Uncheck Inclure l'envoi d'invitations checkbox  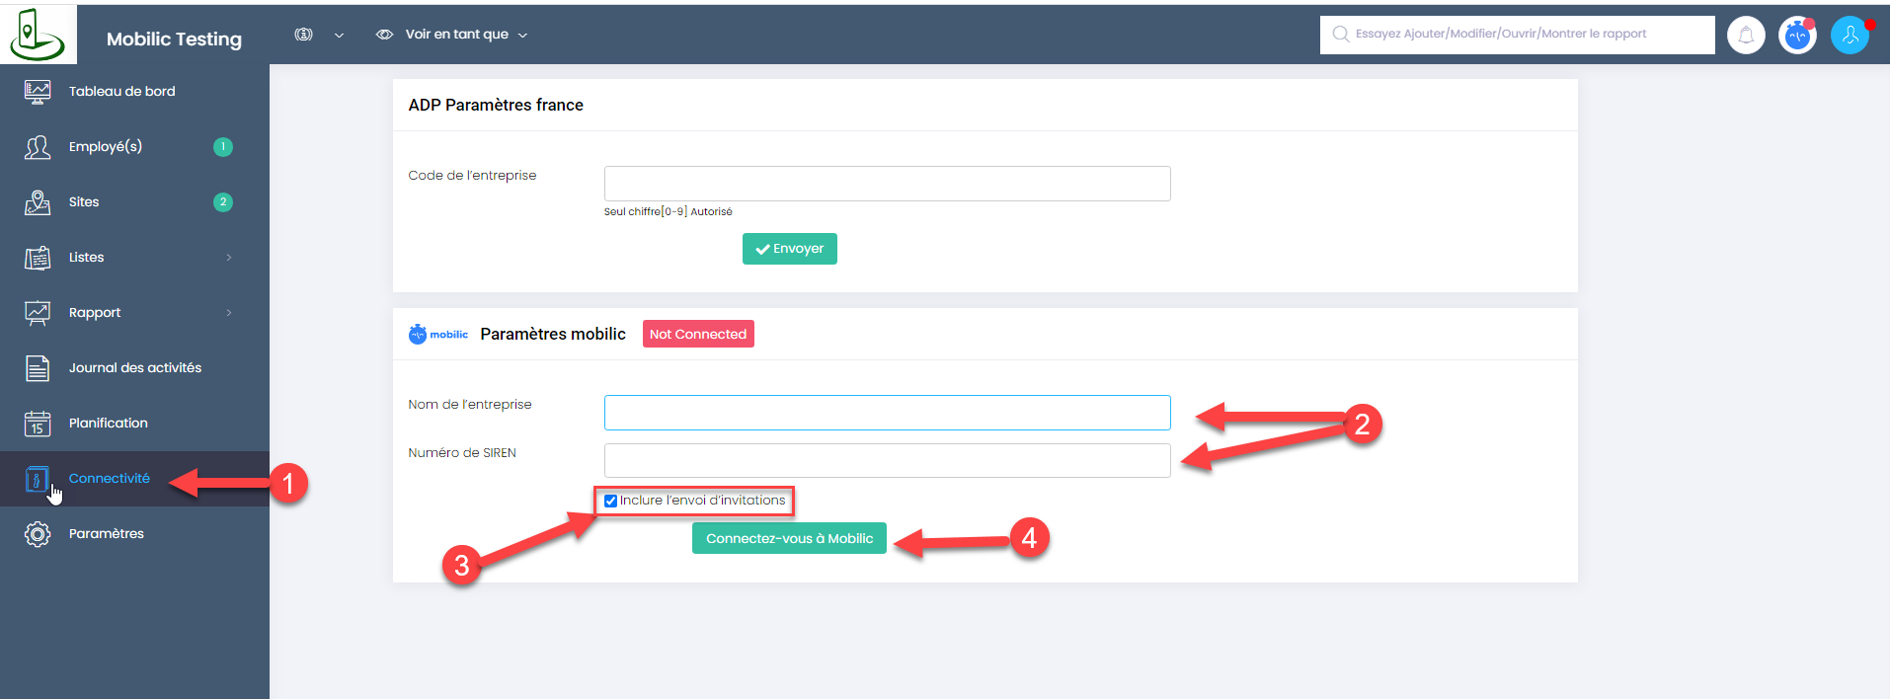pyautogui.click(x=610, y=502)
